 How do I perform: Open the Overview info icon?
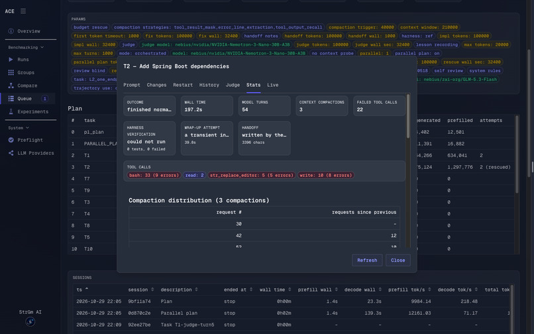tap(11, 31)
